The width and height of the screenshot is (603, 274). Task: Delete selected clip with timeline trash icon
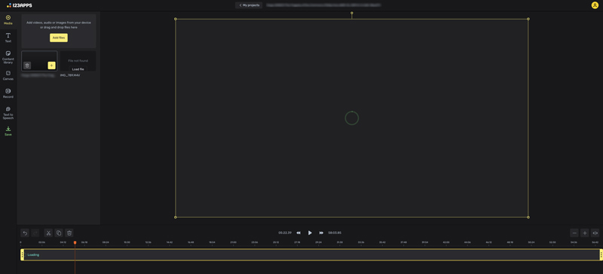click(69, 233)
